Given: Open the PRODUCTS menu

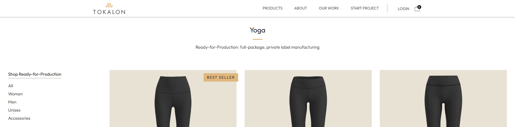Looking at the screenshot, I should pos(272,8).
